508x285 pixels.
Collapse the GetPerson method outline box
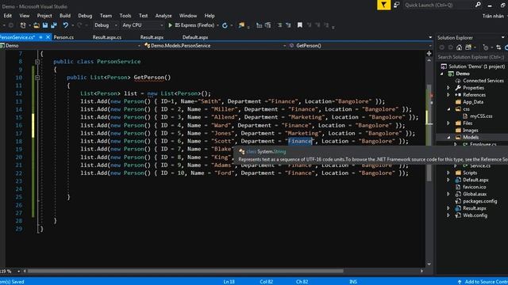tap(37, 78)
